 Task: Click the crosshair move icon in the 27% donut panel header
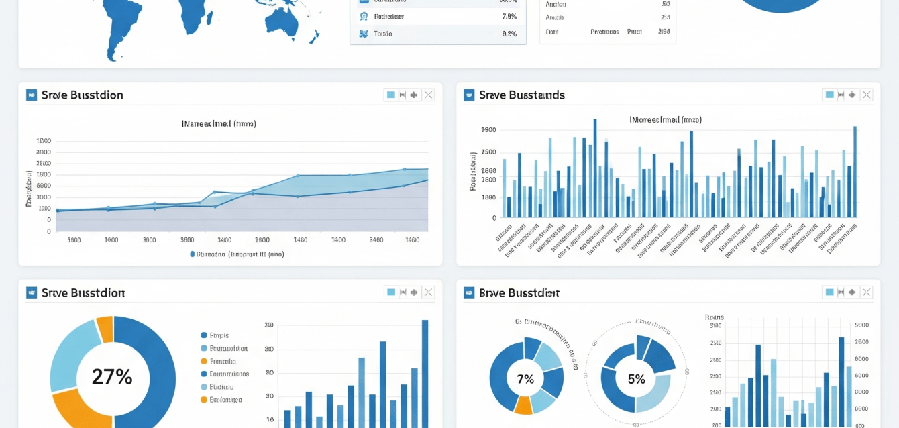(x=414, y=292)
